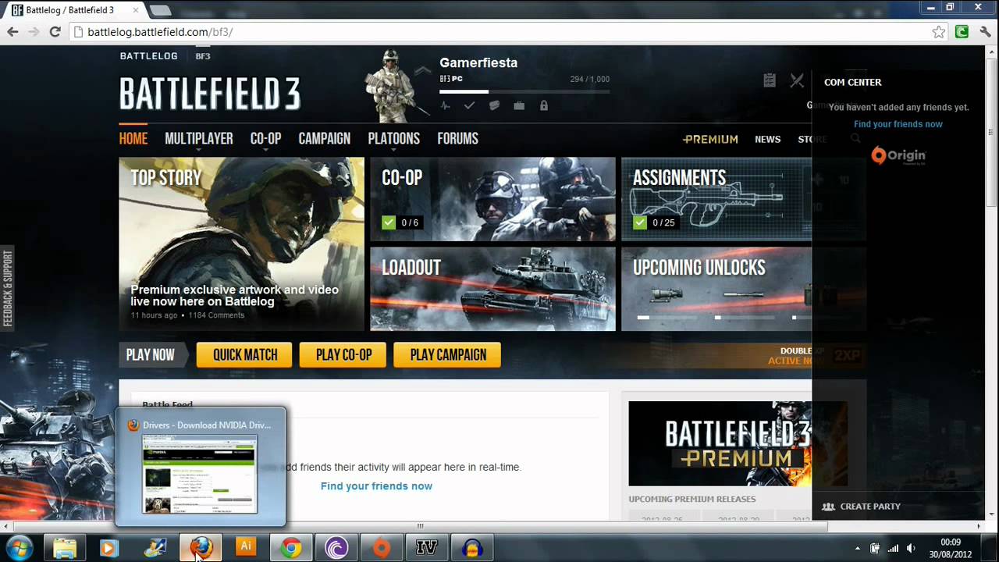Expand the soldier rank chevron near Gamerfiesta
This screenshot has width=999, height=562.
[x=422, y=70]
